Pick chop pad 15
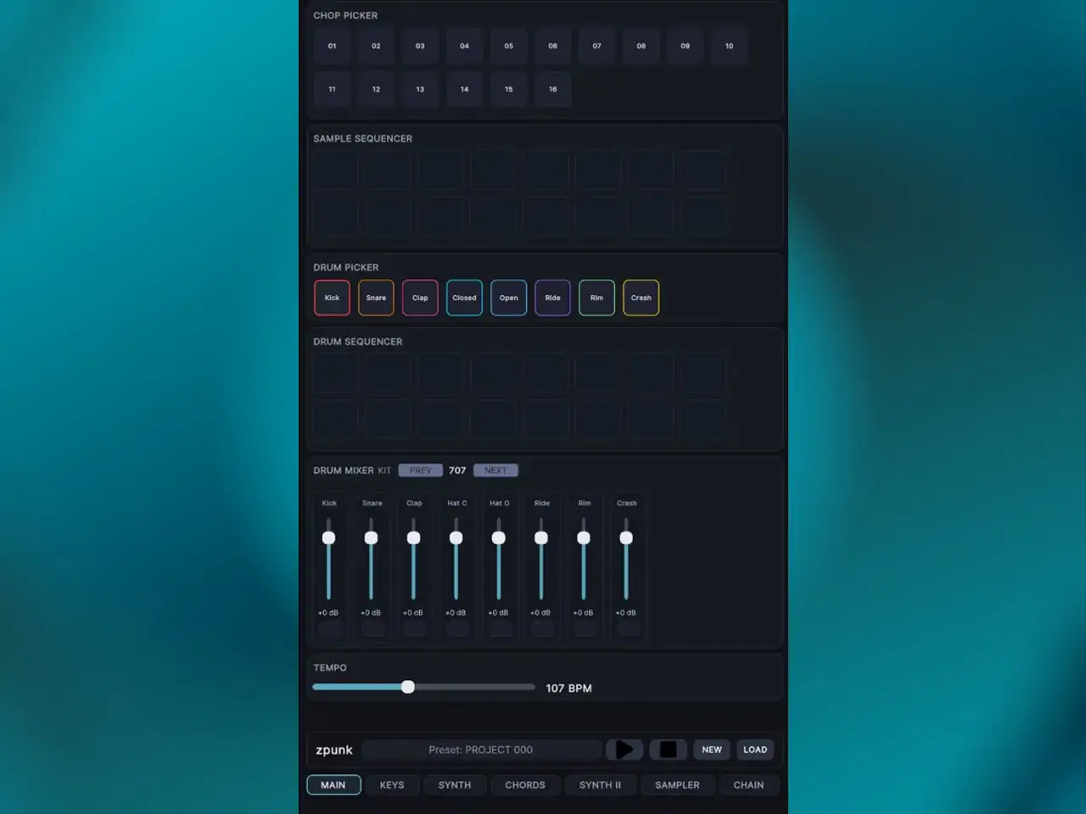The height and width of the screenshot is (814, 1086). coord(508,89)
